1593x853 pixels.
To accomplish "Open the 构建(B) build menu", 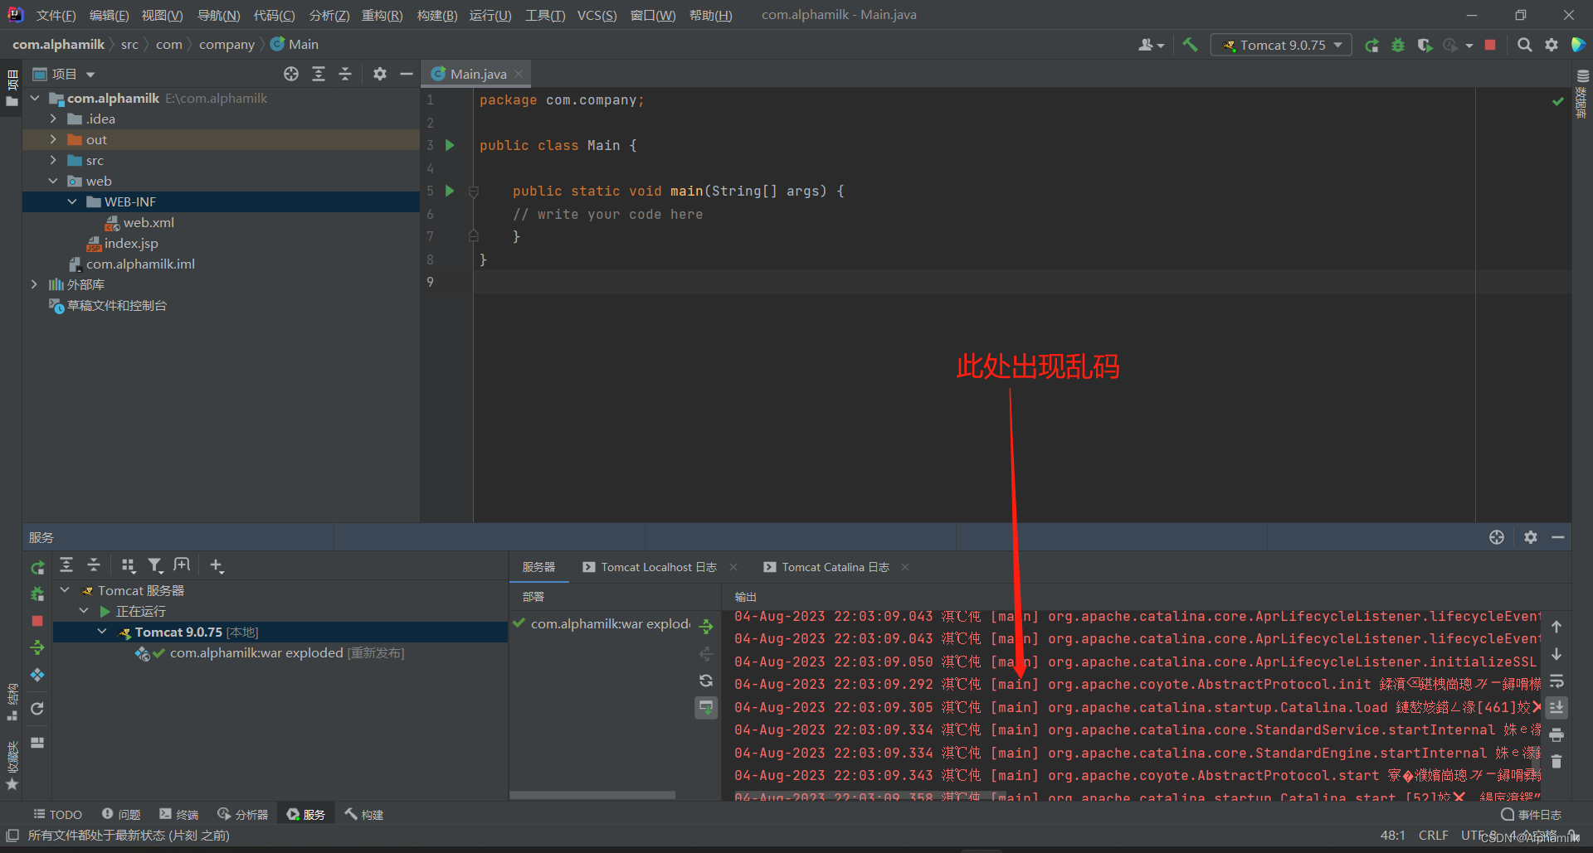I will (436, 15).
